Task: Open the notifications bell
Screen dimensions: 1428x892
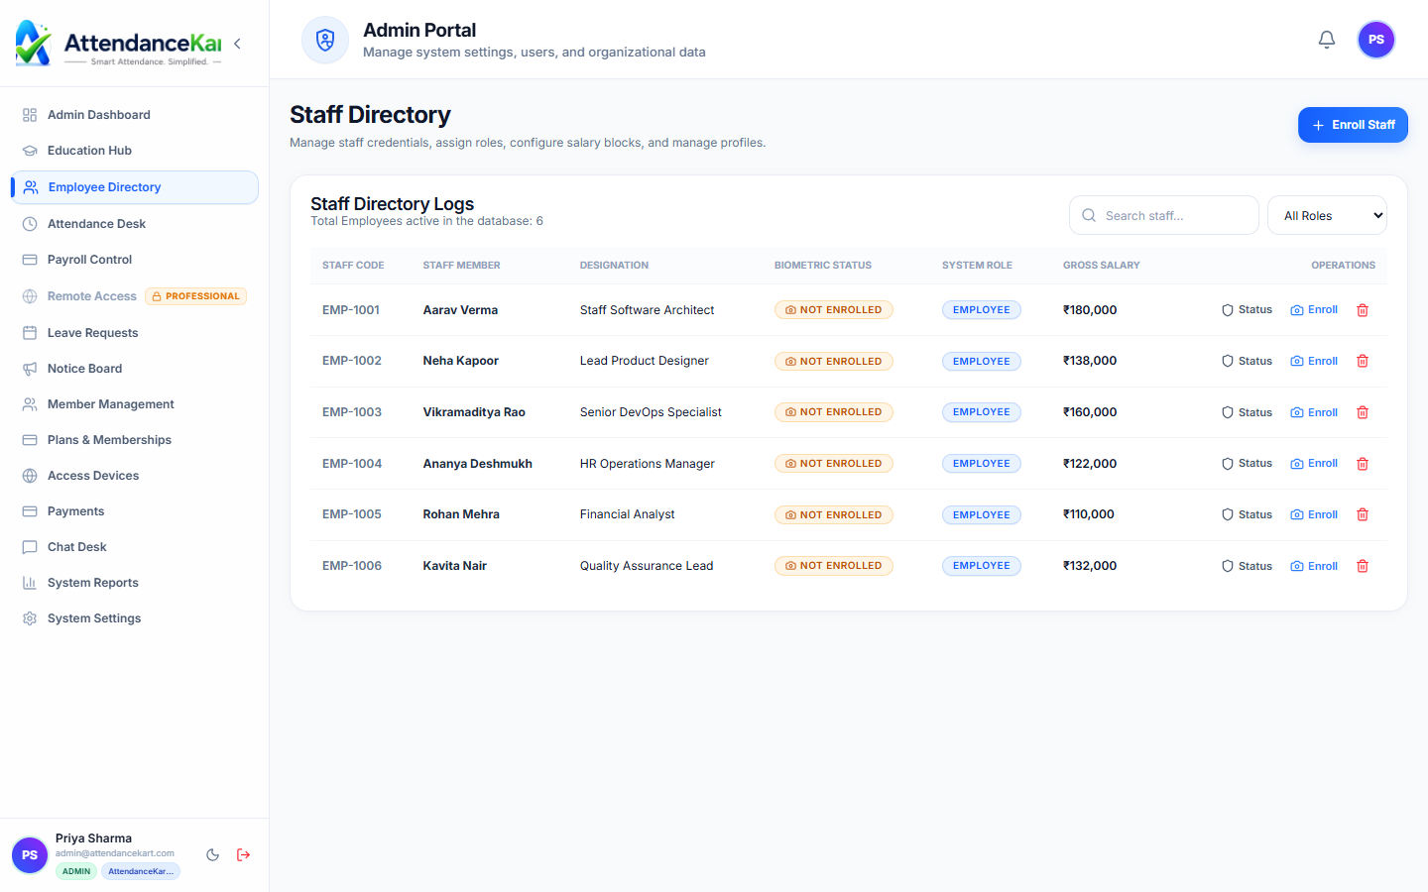Action: pos(1326,40)
